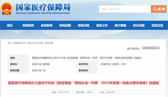Select the blue eye-protection color

tap(146, 48)
